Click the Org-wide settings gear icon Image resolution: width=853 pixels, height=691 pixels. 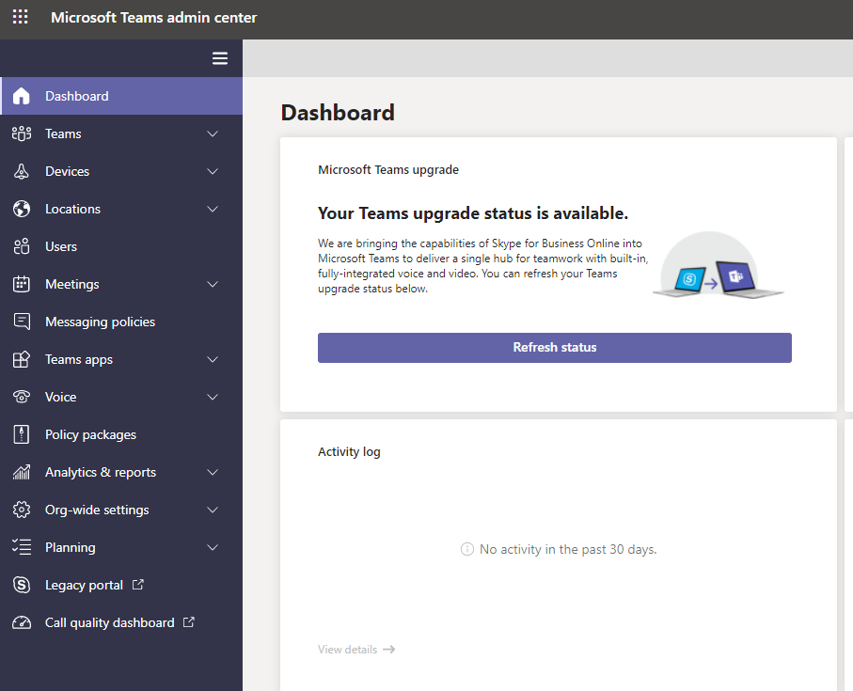click(x=22, y=510)
